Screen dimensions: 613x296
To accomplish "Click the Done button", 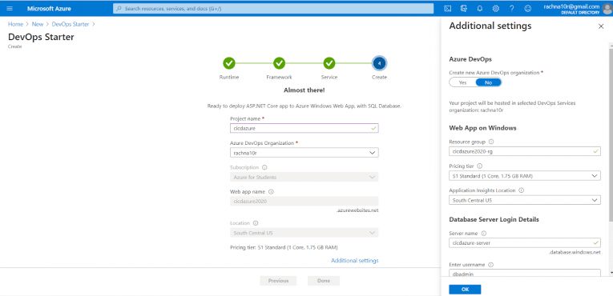I will [x=324, y=281].
